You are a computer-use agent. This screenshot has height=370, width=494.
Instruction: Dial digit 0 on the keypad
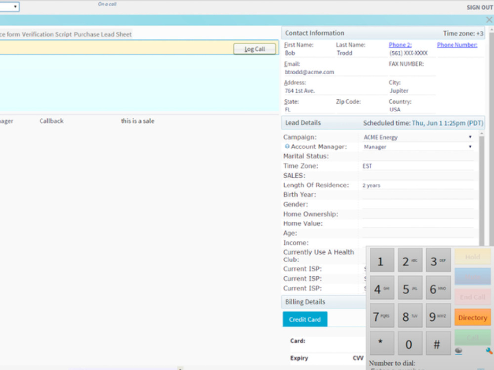pyautogui.click(x=410, y=343)
